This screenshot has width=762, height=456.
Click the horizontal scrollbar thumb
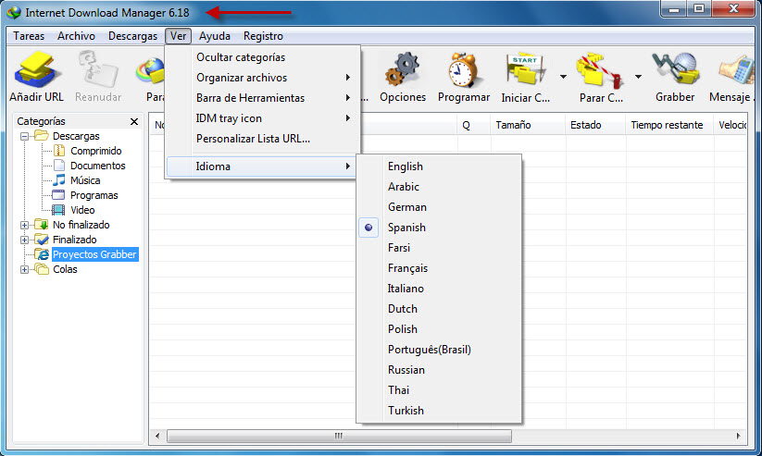[339, 436]
